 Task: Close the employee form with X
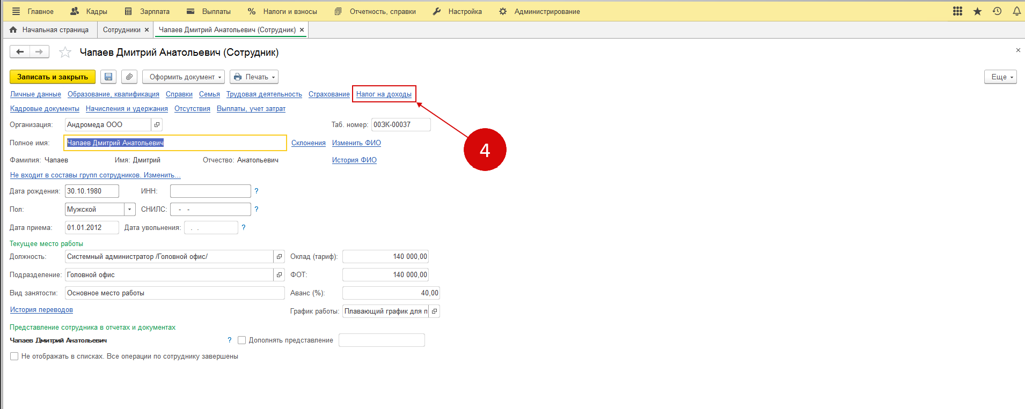1018,50
